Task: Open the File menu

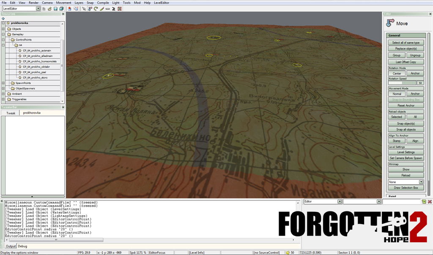Action: (x=4, y=3)
